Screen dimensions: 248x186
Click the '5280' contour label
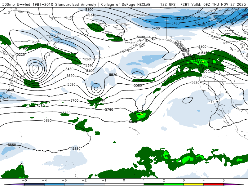[88, 59]
